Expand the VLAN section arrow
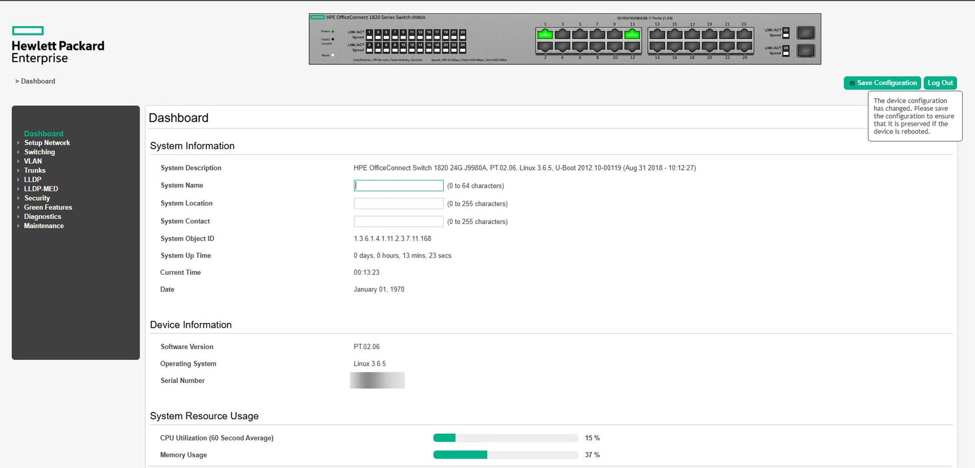This screenshot has height=468, width=975. pos(18,161)
